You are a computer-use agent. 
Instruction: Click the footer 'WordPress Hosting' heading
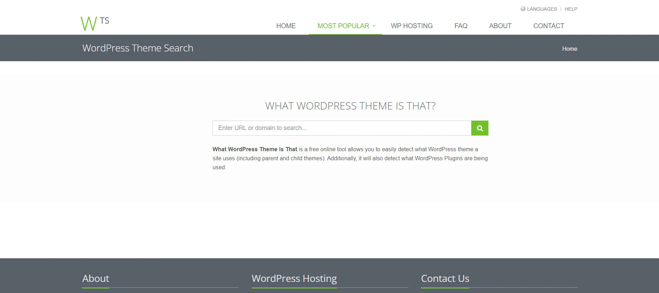click(294, 279)
